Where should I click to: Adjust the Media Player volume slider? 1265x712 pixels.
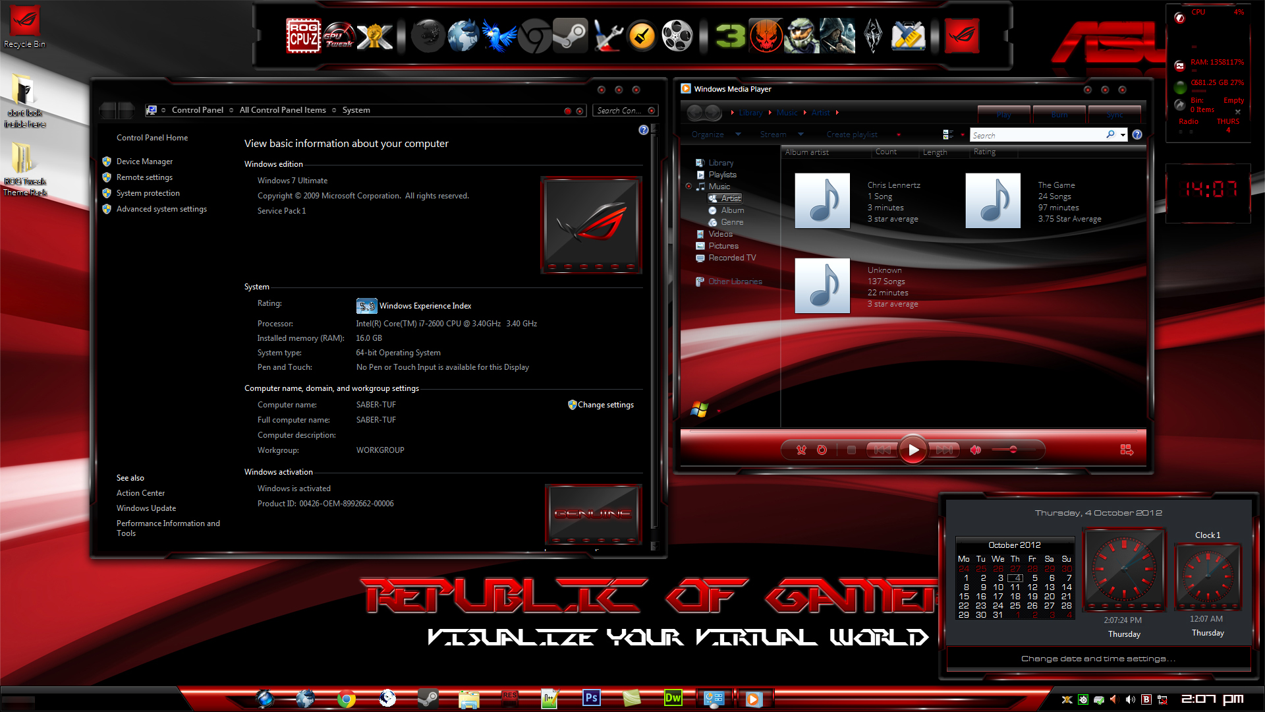1013,450
